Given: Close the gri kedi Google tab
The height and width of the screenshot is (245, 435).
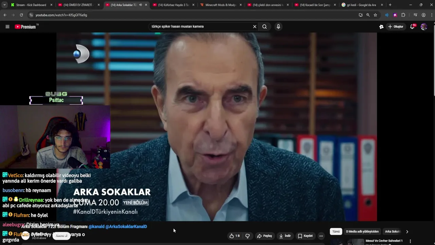Looking at the screenshot, I should pos(382,5).
